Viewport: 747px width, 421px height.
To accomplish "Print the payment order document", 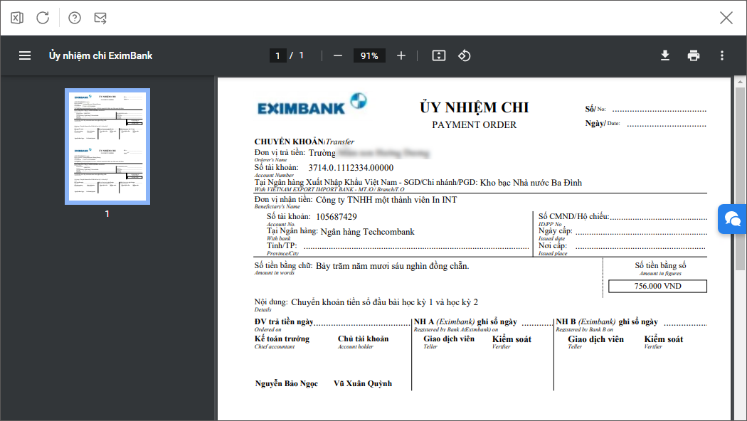I will point(694,55).
